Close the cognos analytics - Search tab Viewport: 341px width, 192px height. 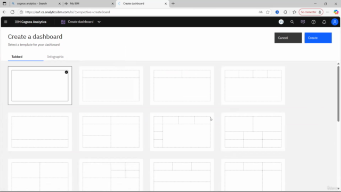click(x=60, y=4)
